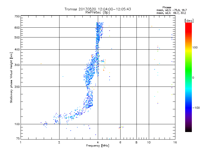The height and width of the screenshot is (155, 206).
Task: Click the y-axis tick label '300'
Action: pyautogui.click(x=17, y=65)
